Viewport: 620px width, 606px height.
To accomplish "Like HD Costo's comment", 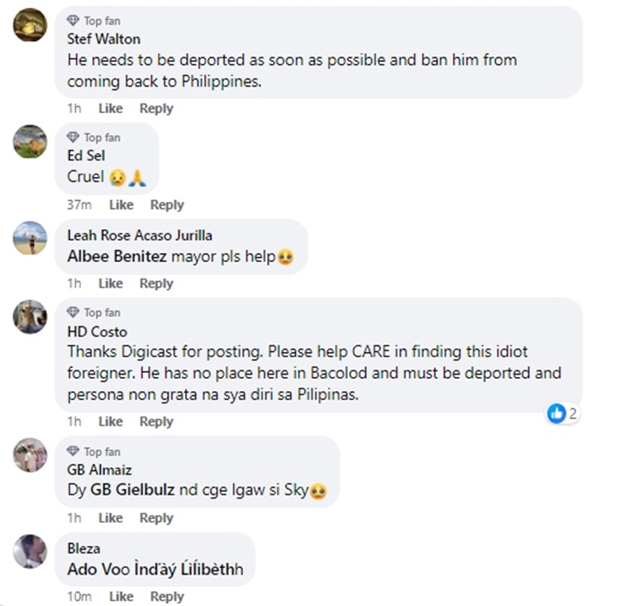I will (110, 422).
